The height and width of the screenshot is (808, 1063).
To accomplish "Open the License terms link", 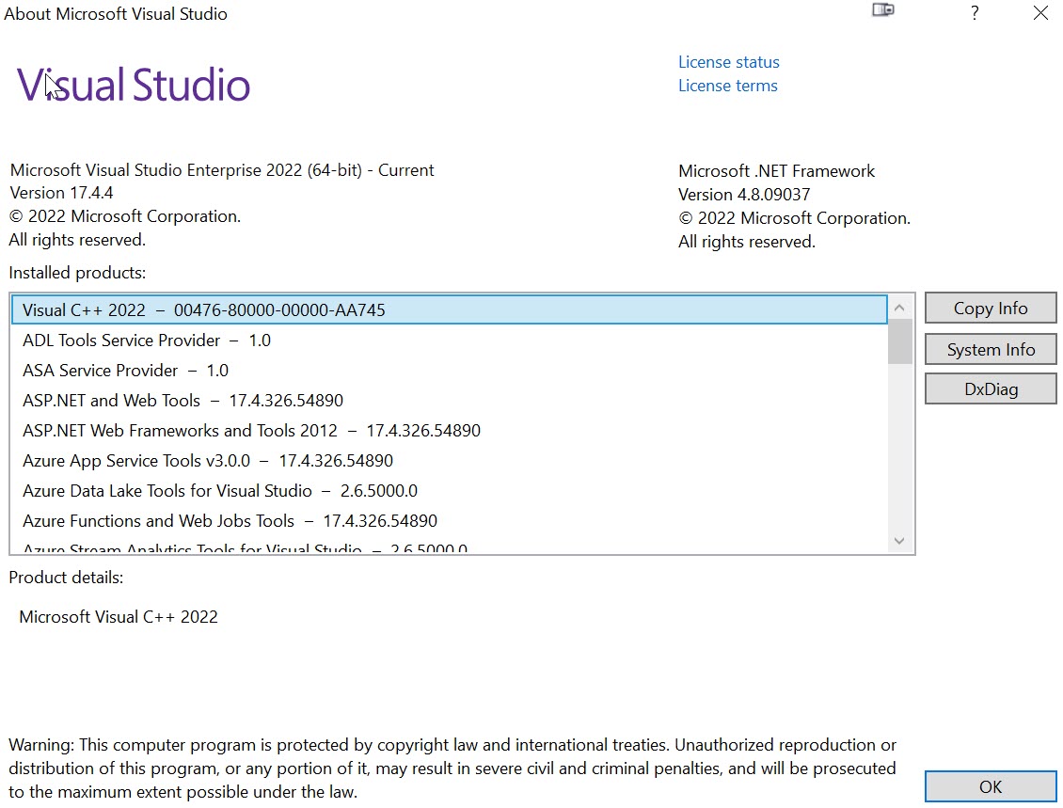I will (727, 86).
